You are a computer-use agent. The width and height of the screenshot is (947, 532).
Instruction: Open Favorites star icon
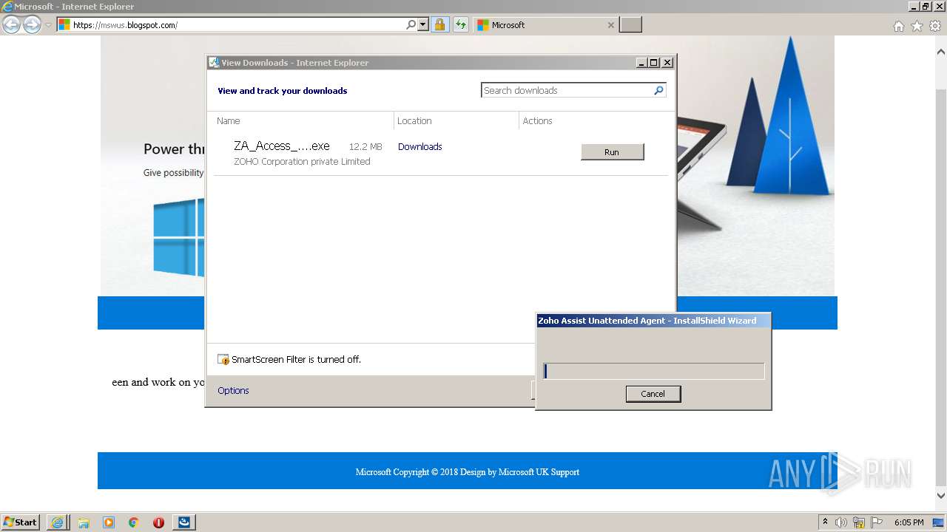(917, 26)
